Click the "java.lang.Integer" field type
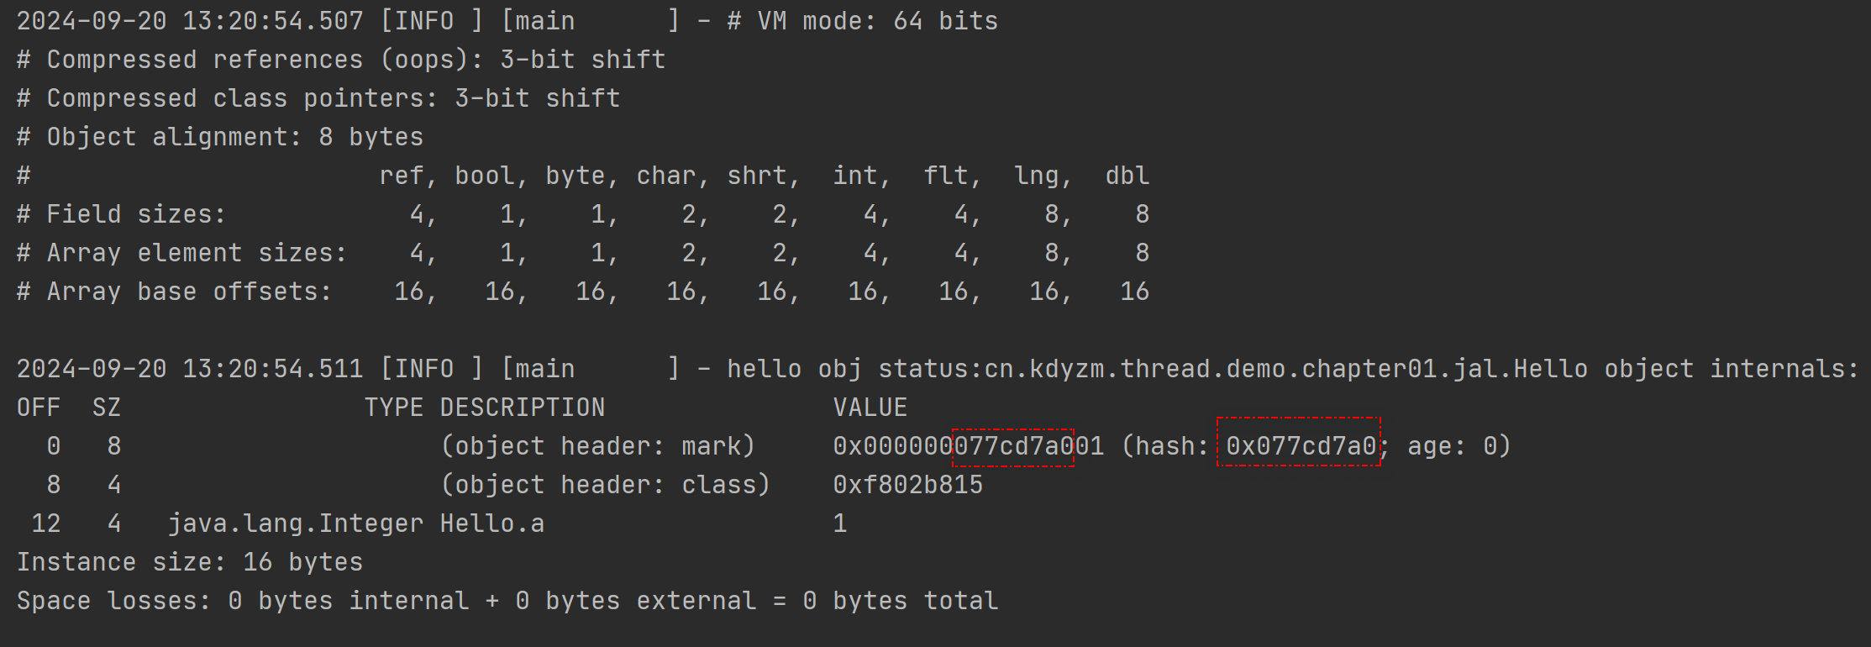Viewport: 1871px width, 647px height. point(295,523)
